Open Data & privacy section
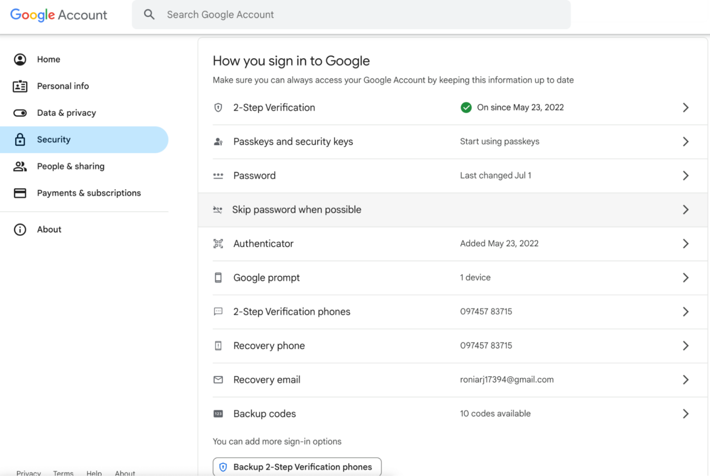 84,113
